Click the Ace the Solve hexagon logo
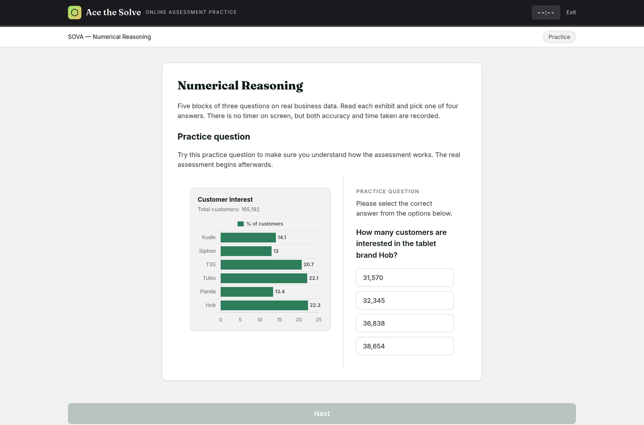The height and width of the screenshot is (425, 644). 75,13
